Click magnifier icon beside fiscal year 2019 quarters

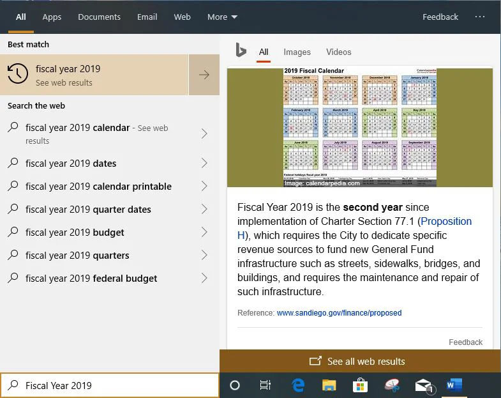pos(13,255)
